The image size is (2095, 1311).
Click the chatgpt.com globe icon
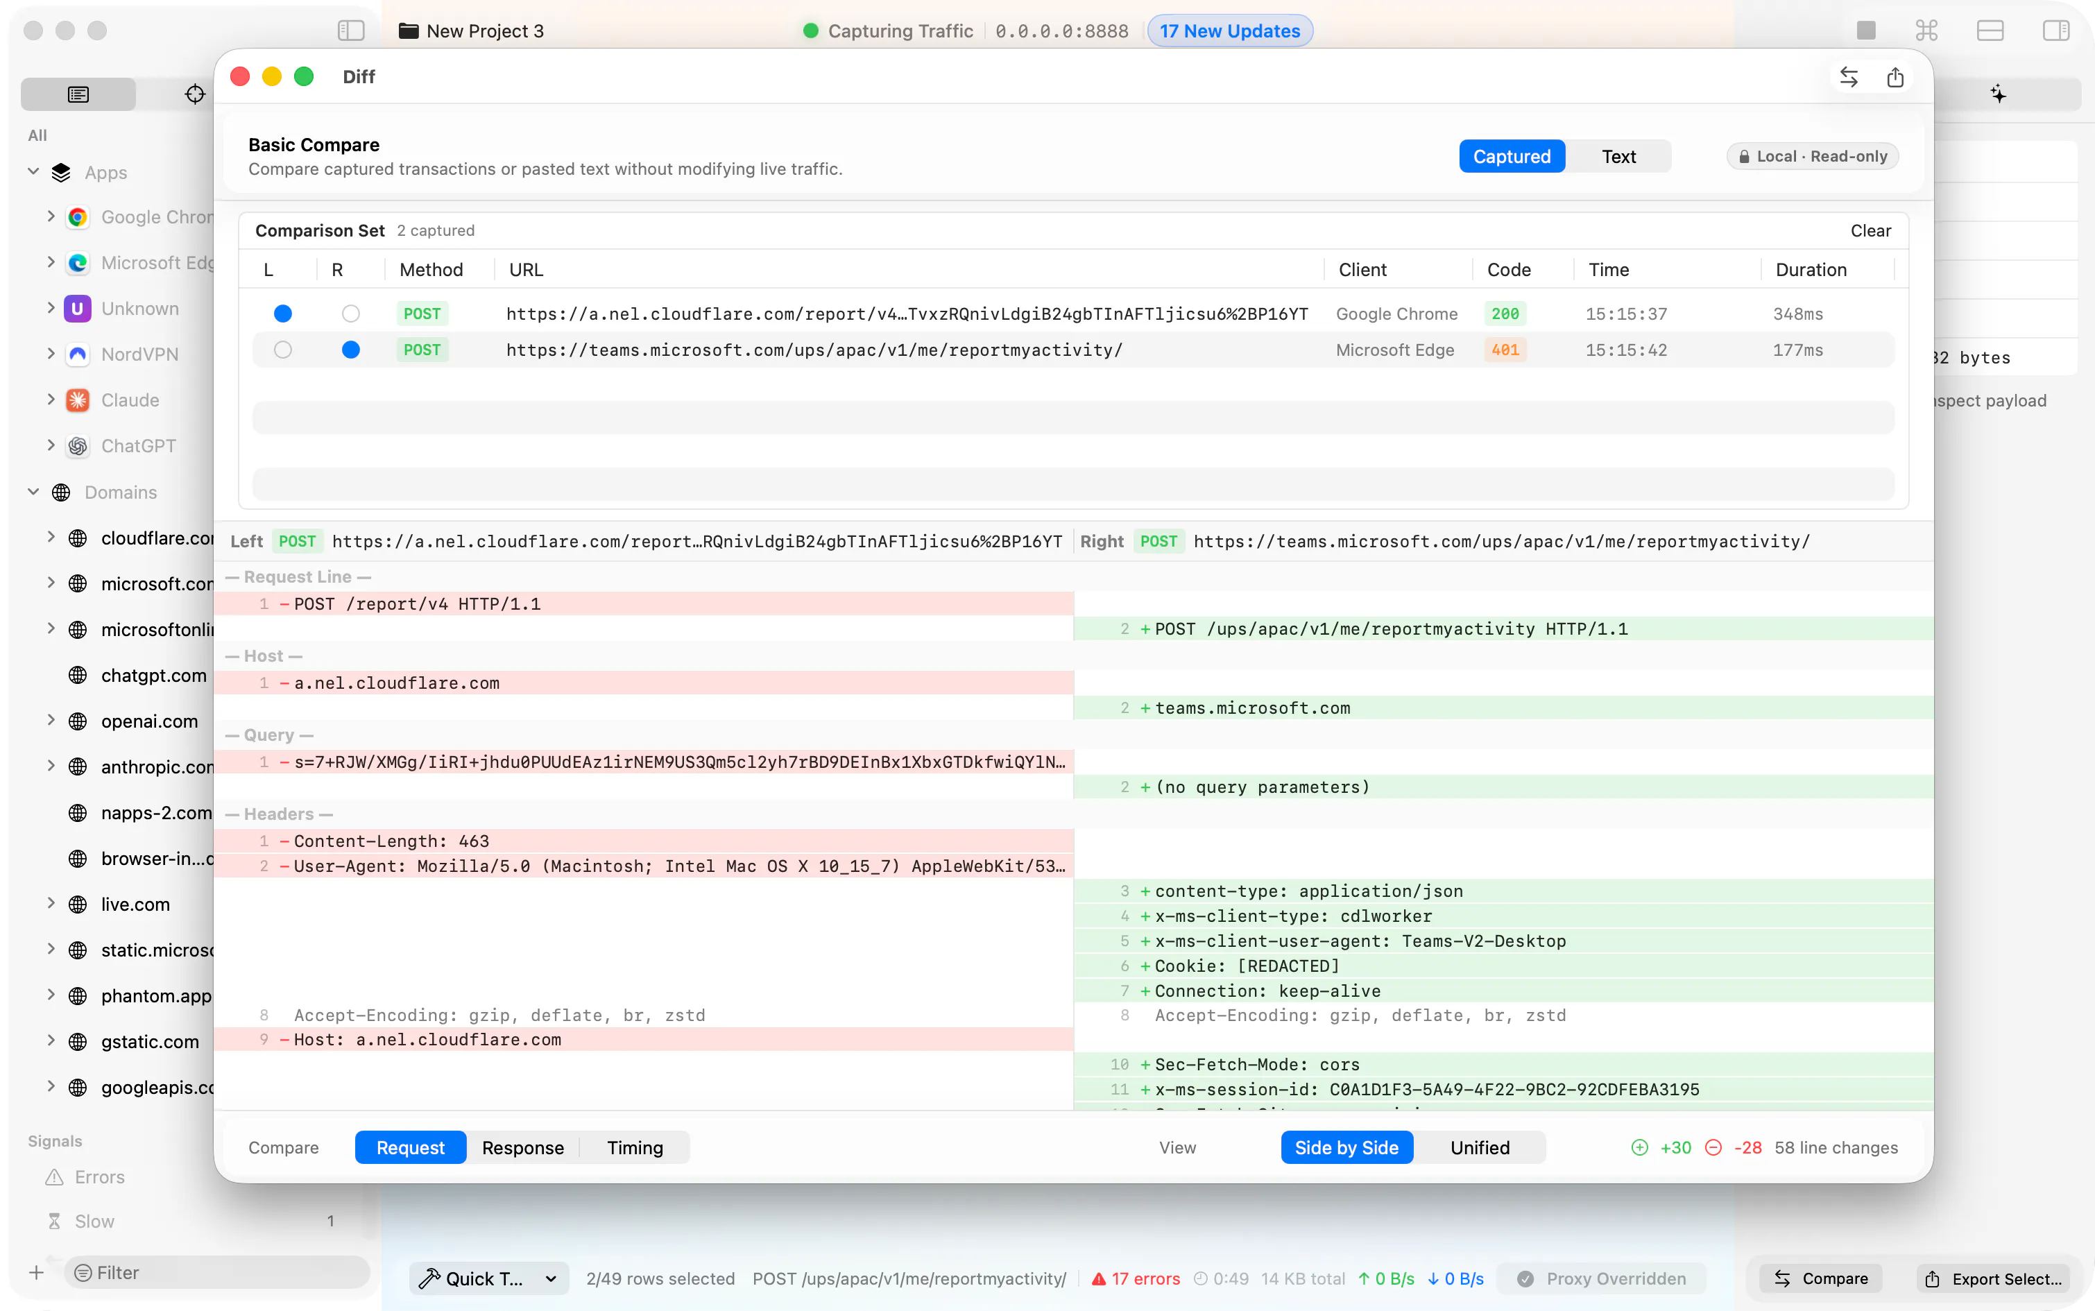click(x=78, y=676)
